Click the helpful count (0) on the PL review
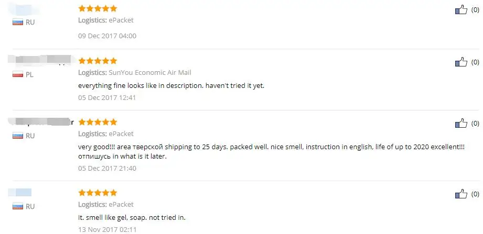Screen dimensions: 483x234 (x=475, y=62)
